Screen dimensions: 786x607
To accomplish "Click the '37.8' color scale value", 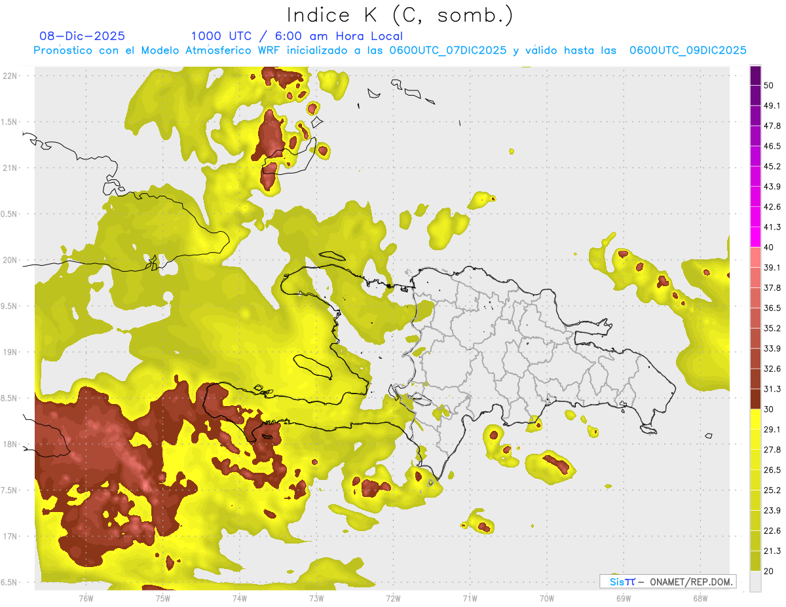I will pos(772,288).
